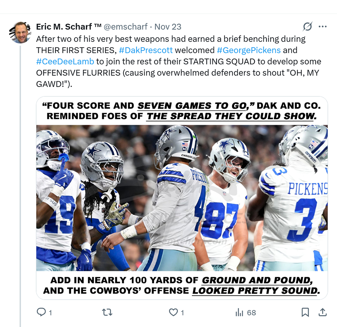Bookmark this post
Viewport: 337px width, 327px height.
click(x=305, y=312)
